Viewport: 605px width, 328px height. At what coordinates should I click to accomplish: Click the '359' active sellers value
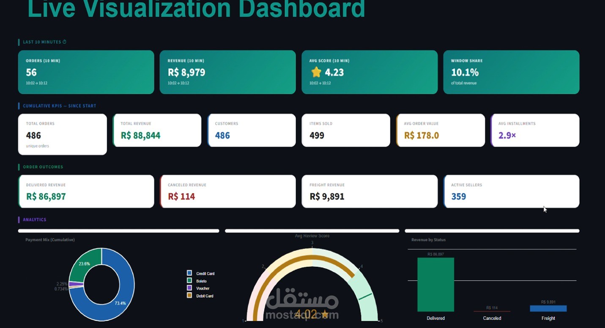pos(458,196)
